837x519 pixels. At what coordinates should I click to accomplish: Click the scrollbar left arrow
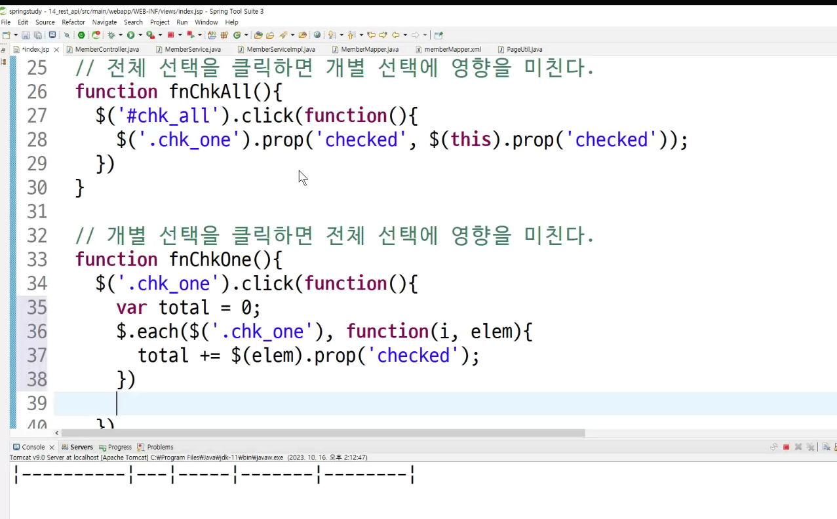coord(56,433)
